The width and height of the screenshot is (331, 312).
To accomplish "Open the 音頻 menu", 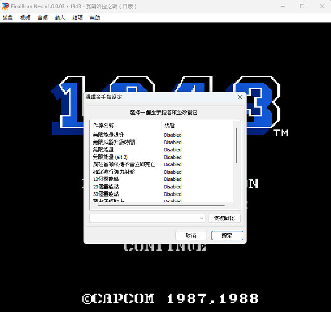I will pos(43,18).
